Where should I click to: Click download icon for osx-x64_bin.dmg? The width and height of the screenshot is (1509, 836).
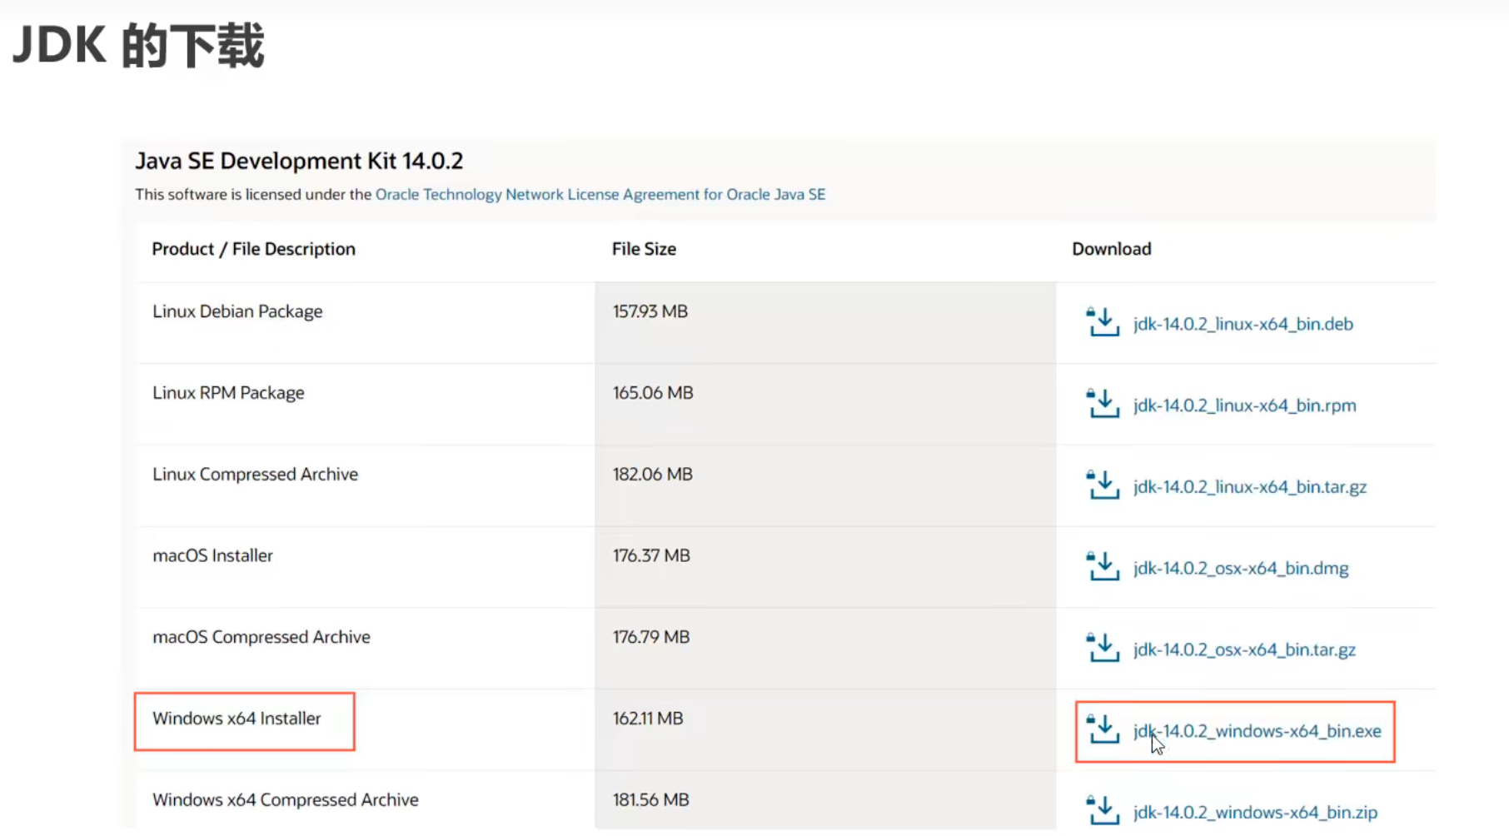pos(1103,567)
